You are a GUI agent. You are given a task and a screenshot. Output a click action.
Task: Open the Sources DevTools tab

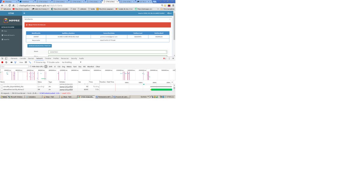click(31, 58)
